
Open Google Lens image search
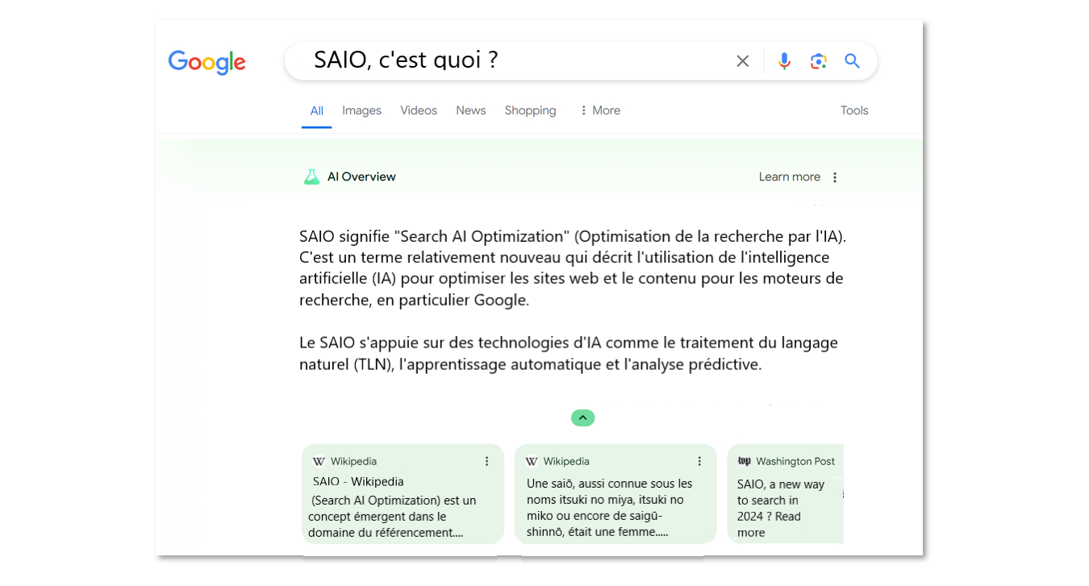pyautogui.click(x=818, y=61)
